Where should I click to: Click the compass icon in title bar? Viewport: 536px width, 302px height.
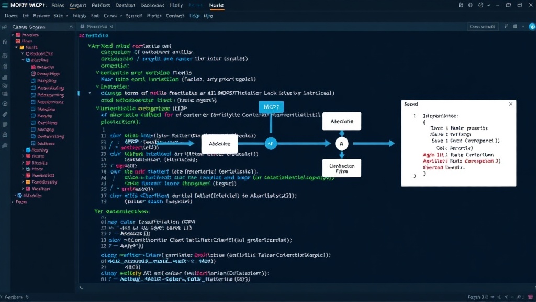coord(481,5)
